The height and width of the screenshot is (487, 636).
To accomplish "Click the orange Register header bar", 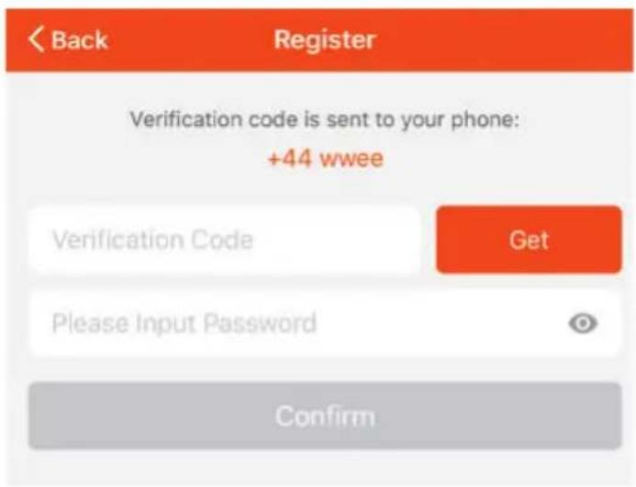I will (x=319, y=40).
